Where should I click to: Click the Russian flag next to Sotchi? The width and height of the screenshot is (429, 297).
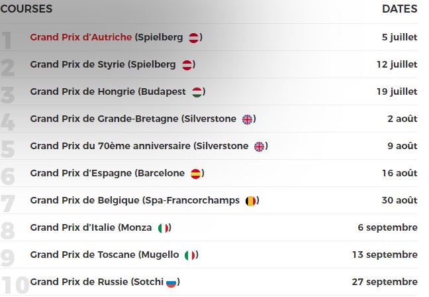click(171, 283)
